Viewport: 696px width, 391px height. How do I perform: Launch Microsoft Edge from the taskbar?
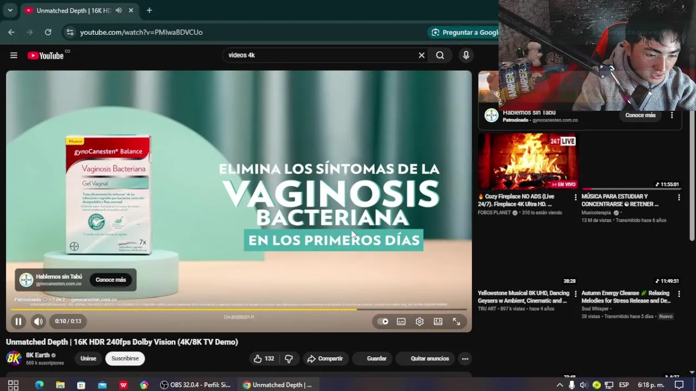(39, 384)
